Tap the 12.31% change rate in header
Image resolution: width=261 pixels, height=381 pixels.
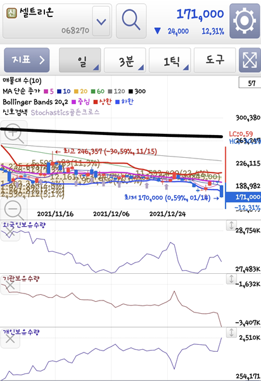coord(213,31)
